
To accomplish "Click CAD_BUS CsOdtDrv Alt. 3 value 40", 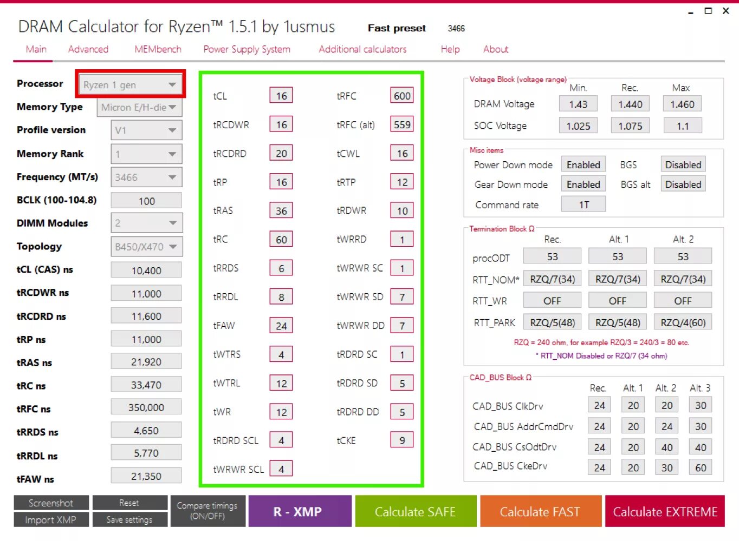I will pyautogui.click(x=701, y=447).
